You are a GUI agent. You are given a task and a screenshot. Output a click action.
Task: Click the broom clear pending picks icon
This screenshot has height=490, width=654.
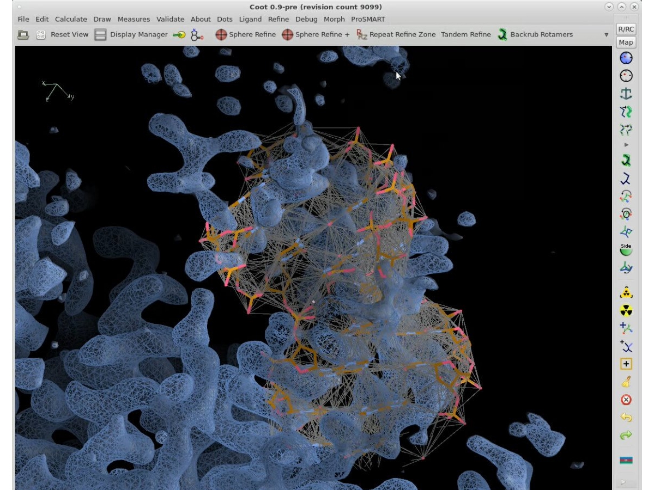point(626,382)
